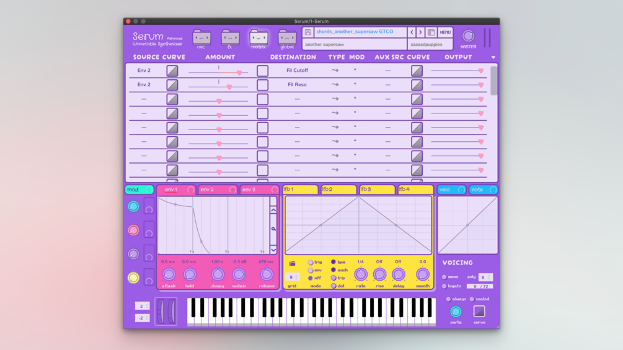Open the Fil Cutoff destination dropdown
Viewport: 623px width, 350px height.
[x=297, y=70]
